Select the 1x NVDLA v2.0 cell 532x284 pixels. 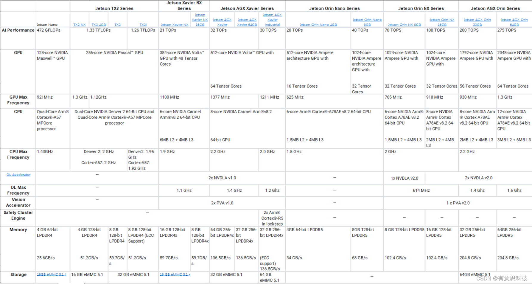click(405, 178)
